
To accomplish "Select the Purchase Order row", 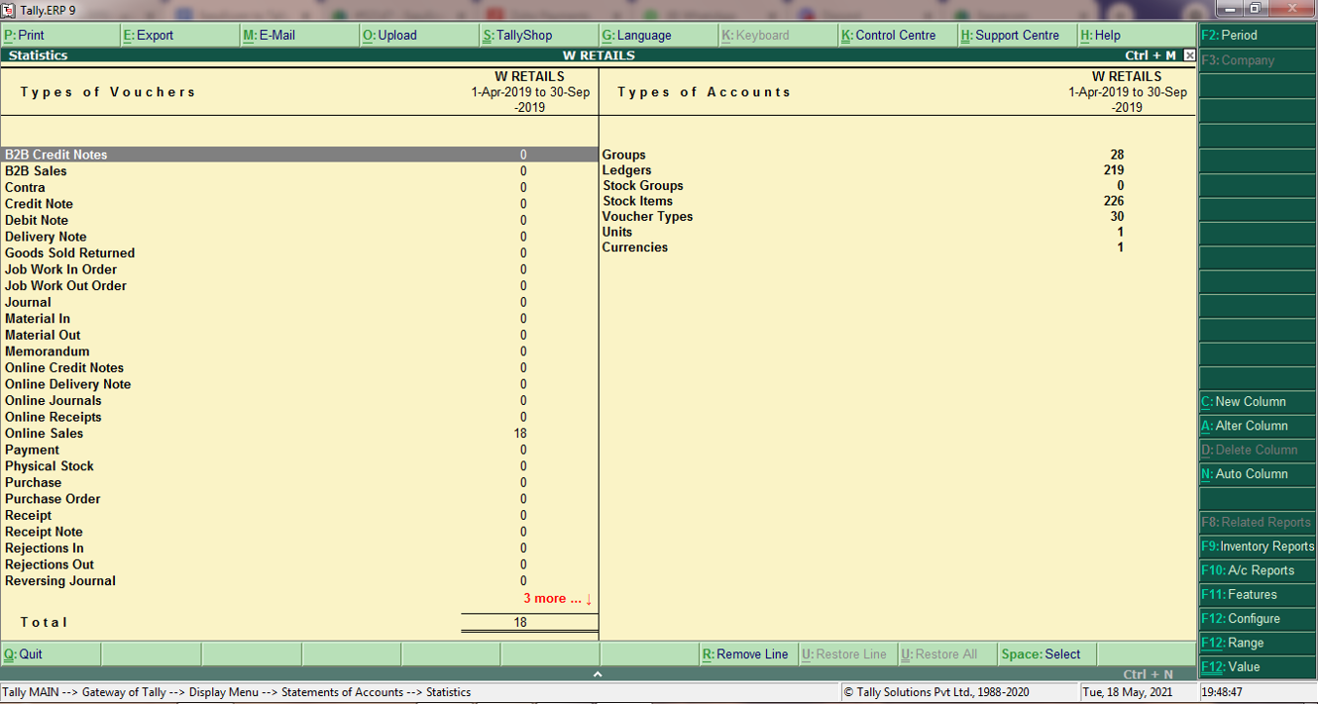I will tap(299, 499).
